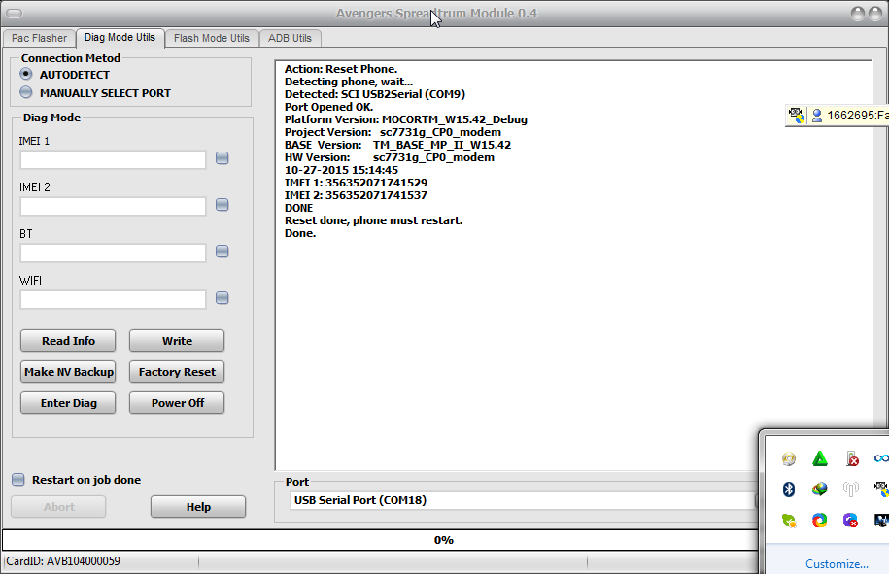
Task: Click the purple sync icon with red X
Action: point(850,521)
